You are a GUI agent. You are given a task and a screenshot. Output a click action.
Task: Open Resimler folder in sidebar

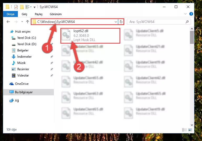(20, 69)
